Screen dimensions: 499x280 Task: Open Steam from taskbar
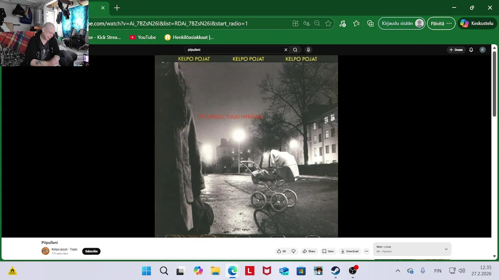[335, 271]
